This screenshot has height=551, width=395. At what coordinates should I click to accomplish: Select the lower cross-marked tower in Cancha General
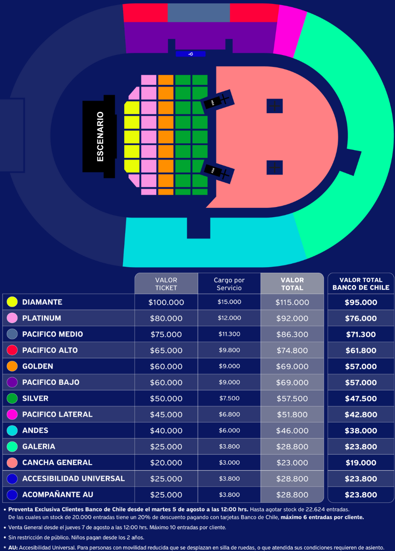[x=275, y=167]
